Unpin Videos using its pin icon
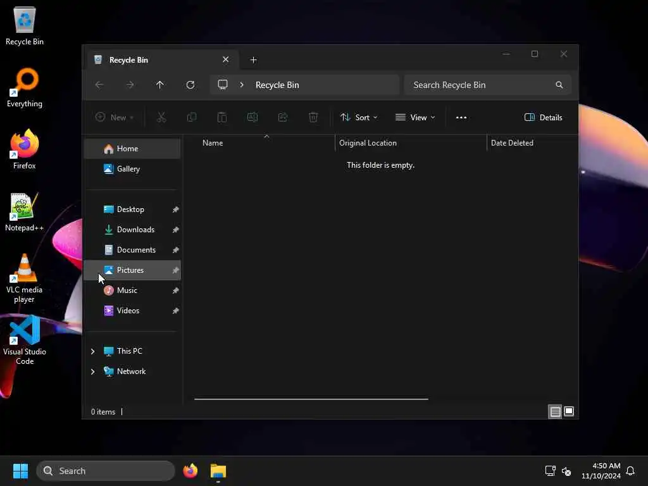This screenshot has height=486, width=648. 175,311
